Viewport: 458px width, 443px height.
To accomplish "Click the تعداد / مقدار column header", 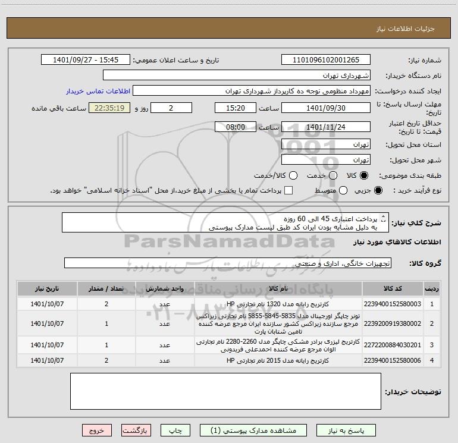I will pos(106,288).
